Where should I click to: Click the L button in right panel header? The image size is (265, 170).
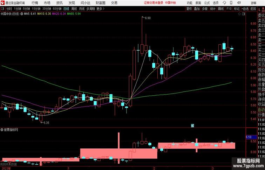pos(260,9)
